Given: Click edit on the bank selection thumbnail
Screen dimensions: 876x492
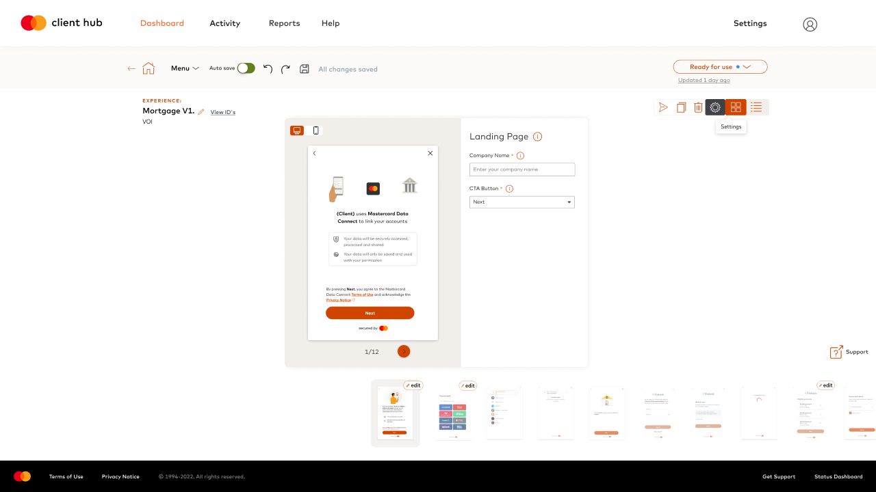Looking at the screenshot, I should [467, 385].
